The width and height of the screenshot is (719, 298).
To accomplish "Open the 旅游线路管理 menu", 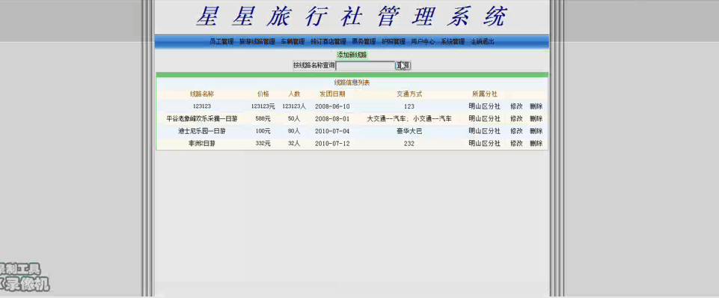I will point(257,41).
